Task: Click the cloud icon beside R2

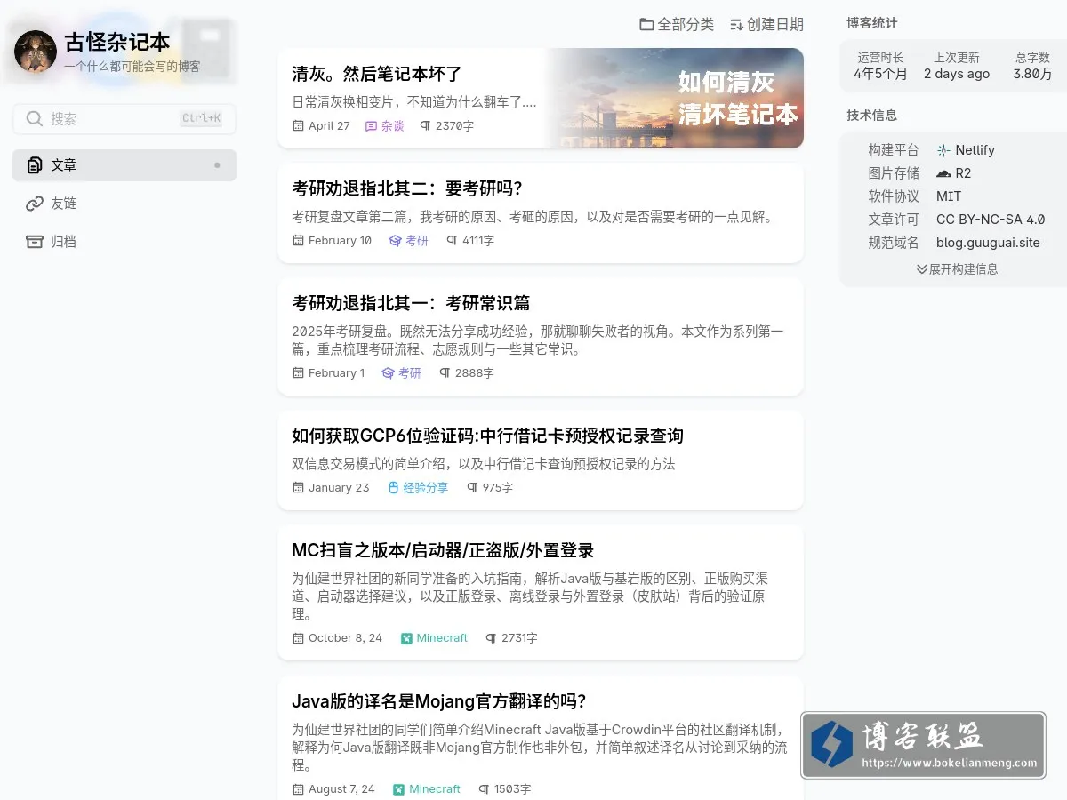Action: coord(943,174)
